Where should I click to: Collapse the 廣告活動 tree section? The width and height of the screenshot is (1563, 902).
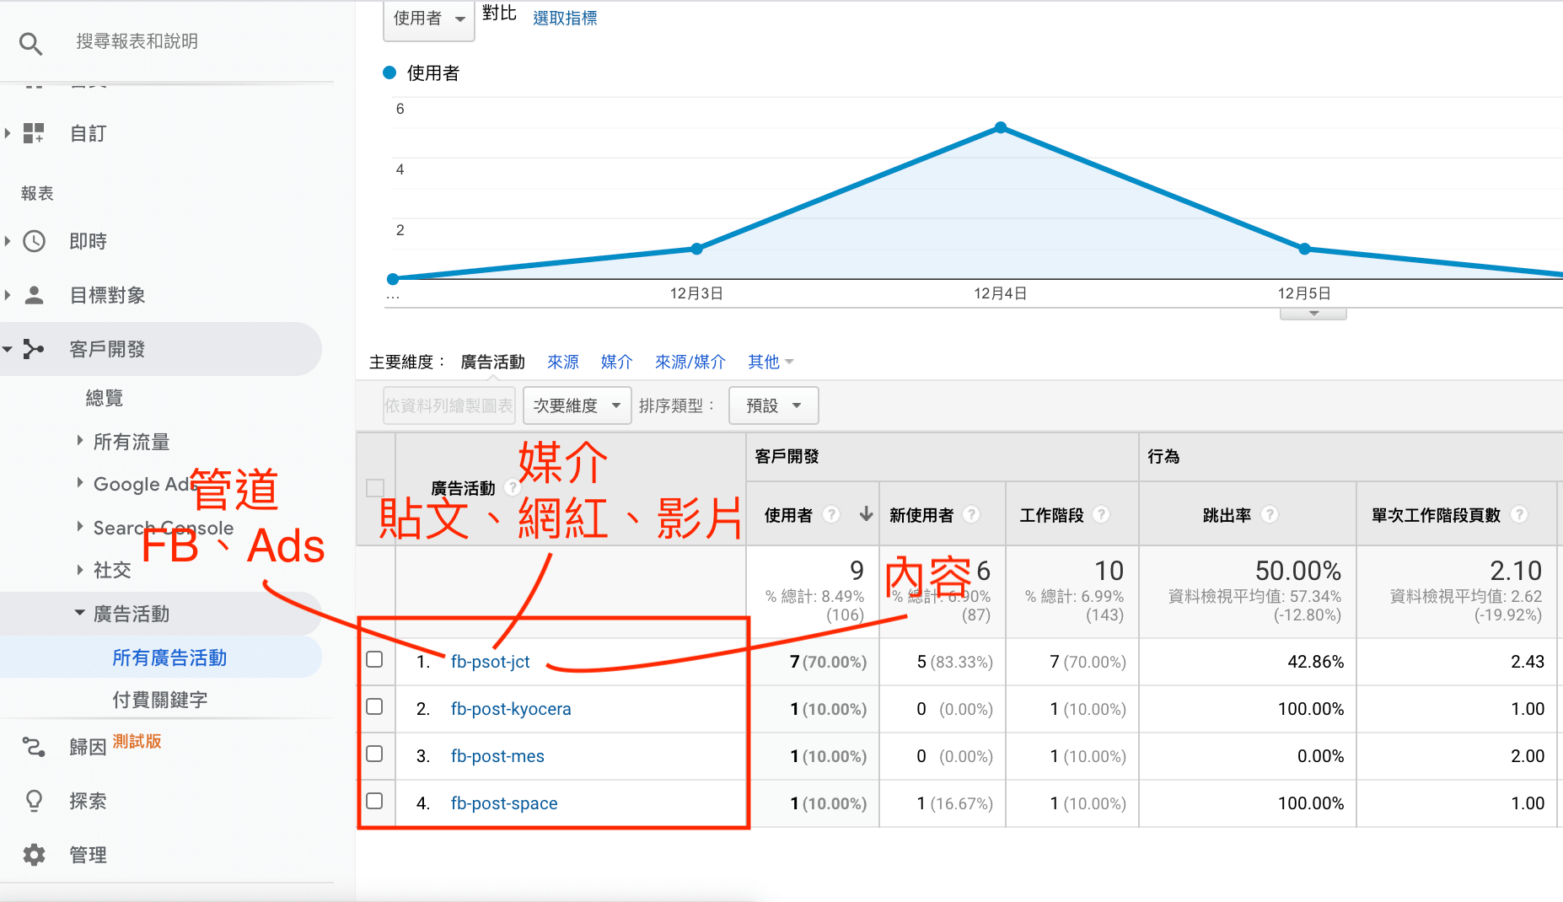[80, 613]
